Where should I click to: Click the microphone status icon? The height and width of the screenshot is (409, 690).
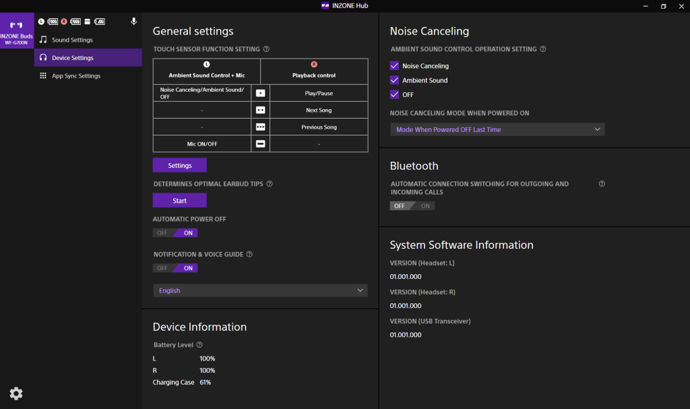pos(134,21)
